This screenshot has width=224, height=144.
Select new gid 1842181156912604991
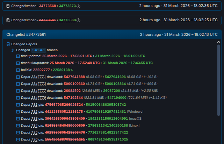tap(108, 119)
